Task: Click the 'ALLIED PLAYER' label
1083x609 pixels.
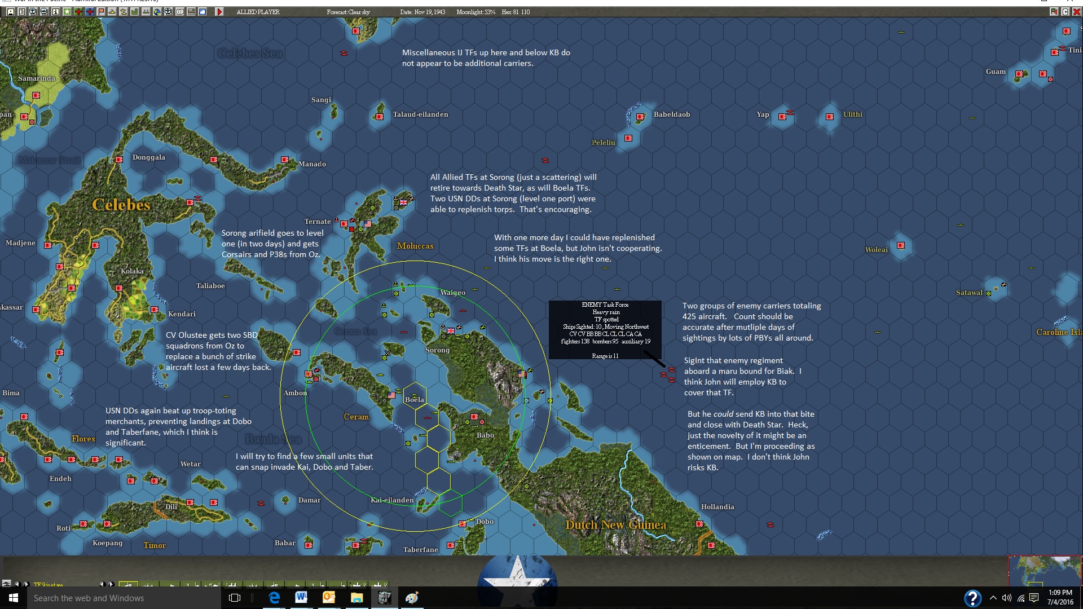Action: (x=258, y=12)
